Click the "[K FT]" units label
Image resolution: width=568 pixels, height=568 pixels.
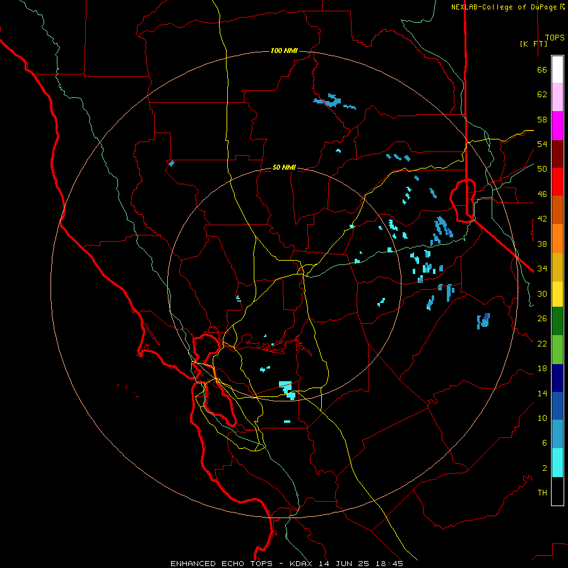point(533,44)
